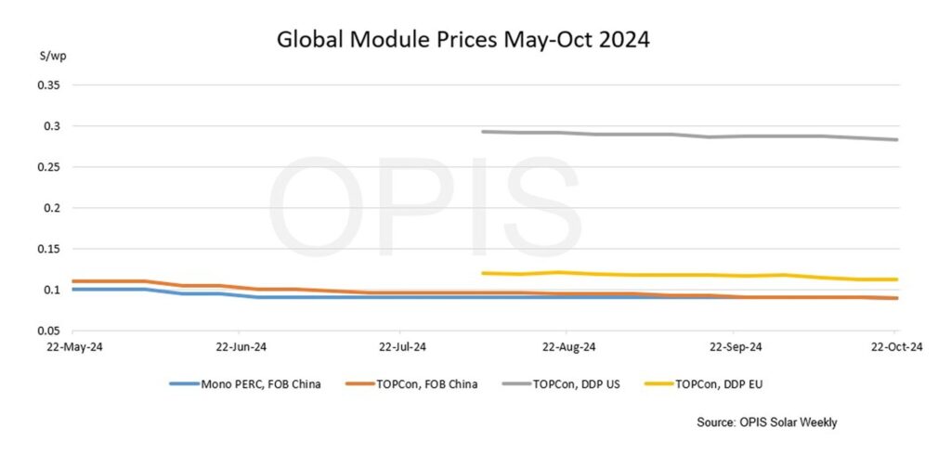This screenshot has width=951, height=454.
Task: Select the TOPCon, DDP US legend label
Action: [x=577, y=384]
